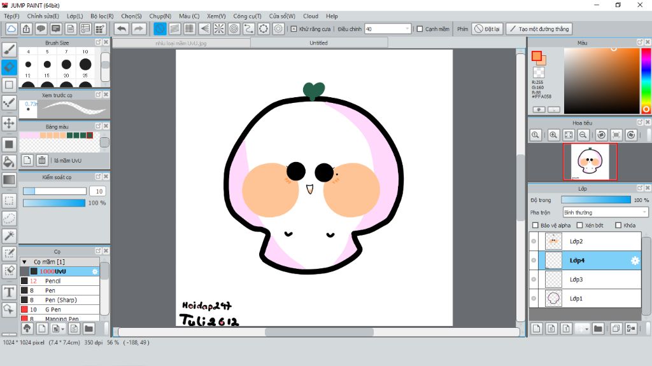Screen dimensions: 652x366
Task: Switch to the nhiu loại mầm UvU.jpg tab
Action: coord(181,43)
